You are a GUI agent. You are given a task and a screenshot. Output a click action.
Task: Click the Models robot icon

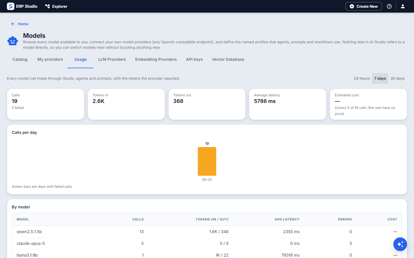12,41
